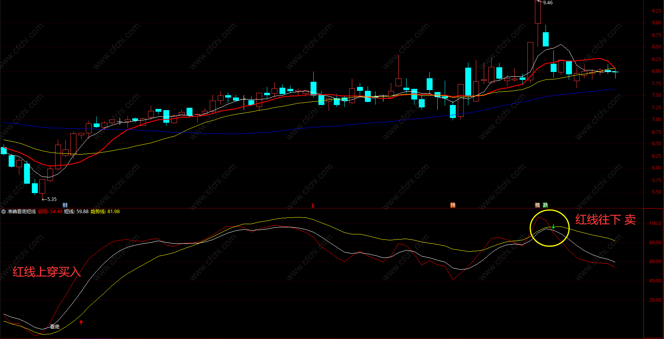Click the 5.35 low price label
Viewport: 664px width, 339px height.
(52, 199)
